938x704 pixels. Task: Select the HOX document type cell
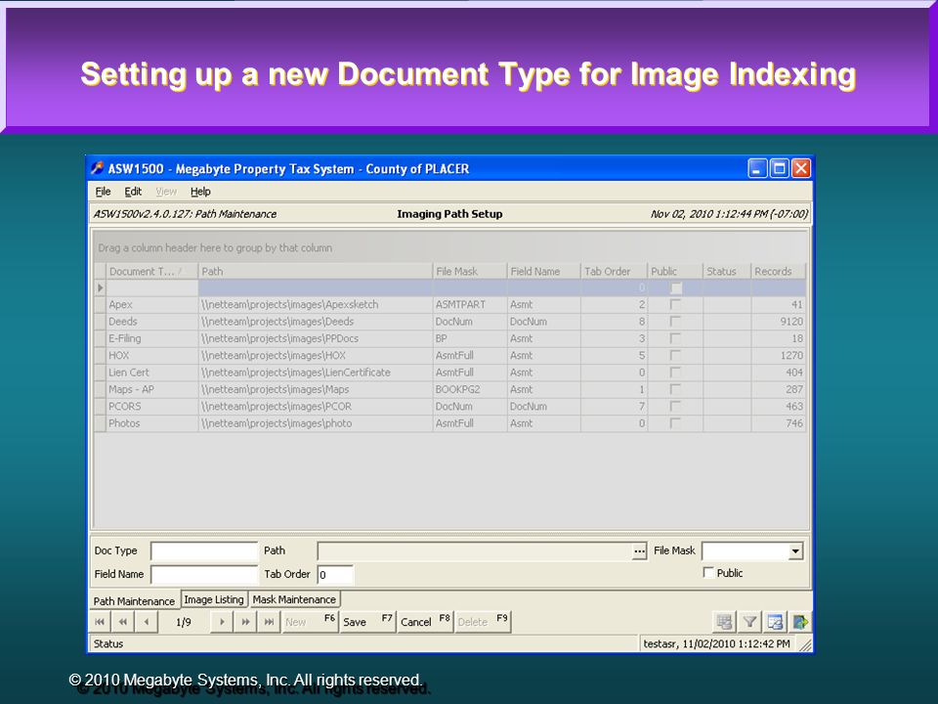[x=152, y=356]
